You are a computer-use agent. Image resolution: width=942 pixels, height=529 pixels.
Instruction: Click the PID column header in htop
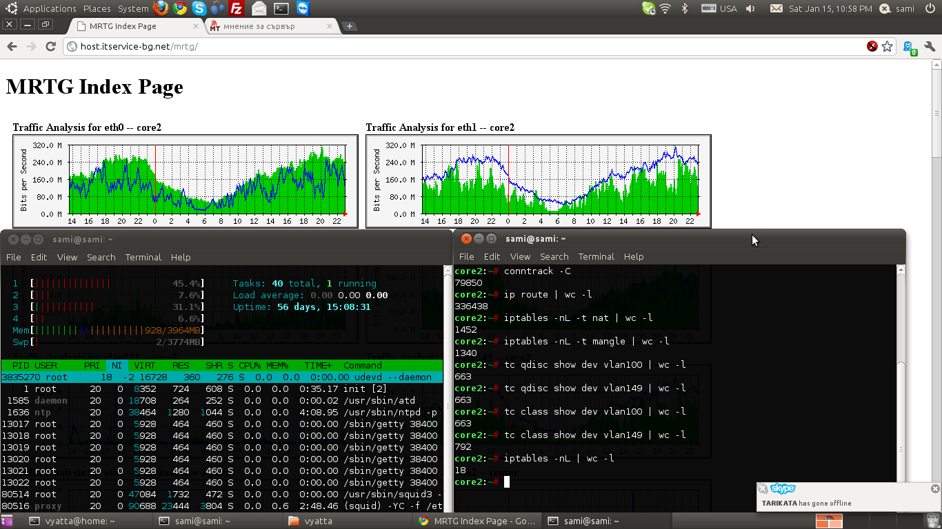pos(21,365)
